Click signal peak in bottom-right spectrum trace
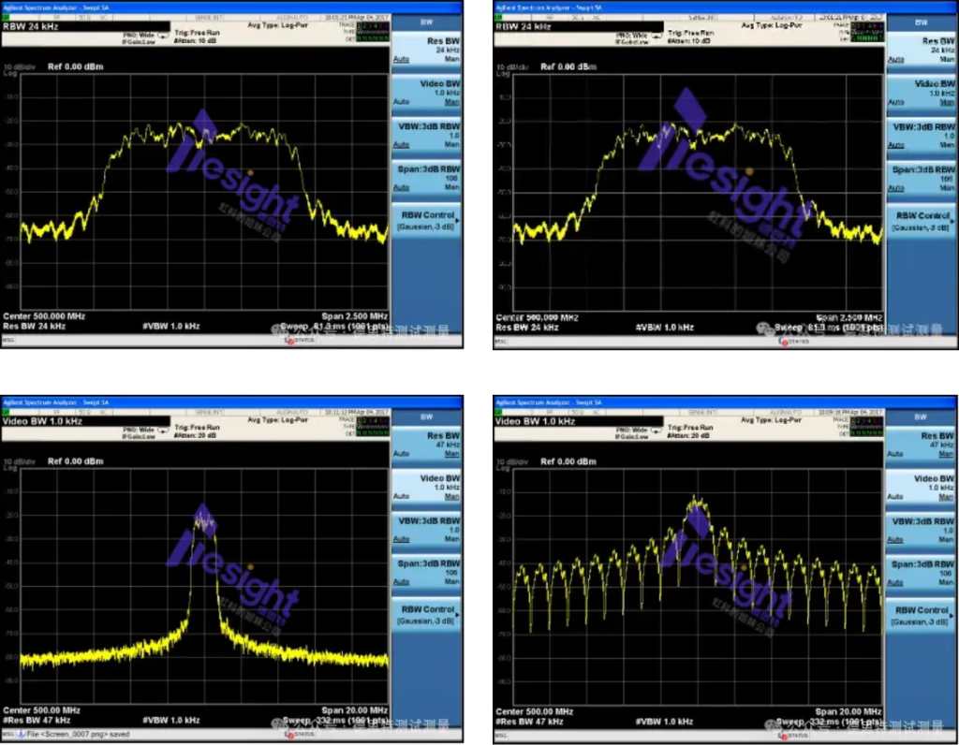 pyautogui.click(x=694, y=498)
